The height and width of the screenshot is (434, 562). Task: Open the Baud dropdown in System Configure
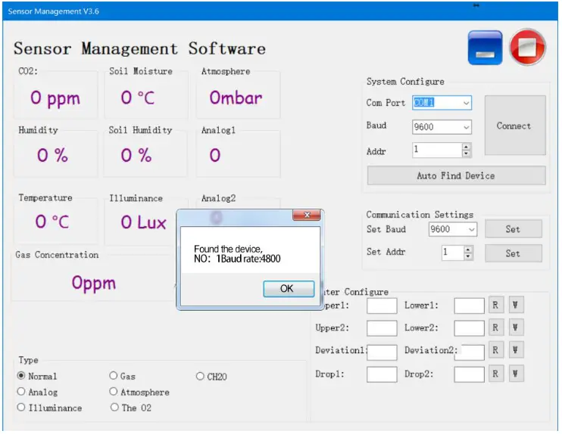point(466,127)
